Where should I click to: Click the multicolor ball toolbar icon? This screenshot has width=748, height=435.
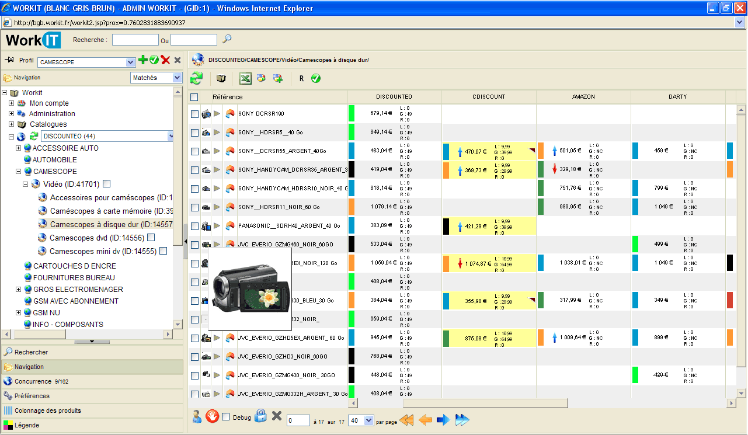tap(262, 78)
